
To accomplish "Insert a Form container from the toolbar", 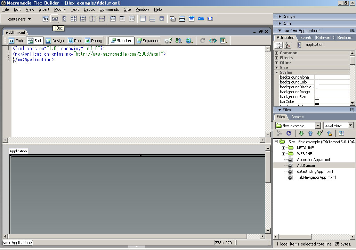I will 113,19.
